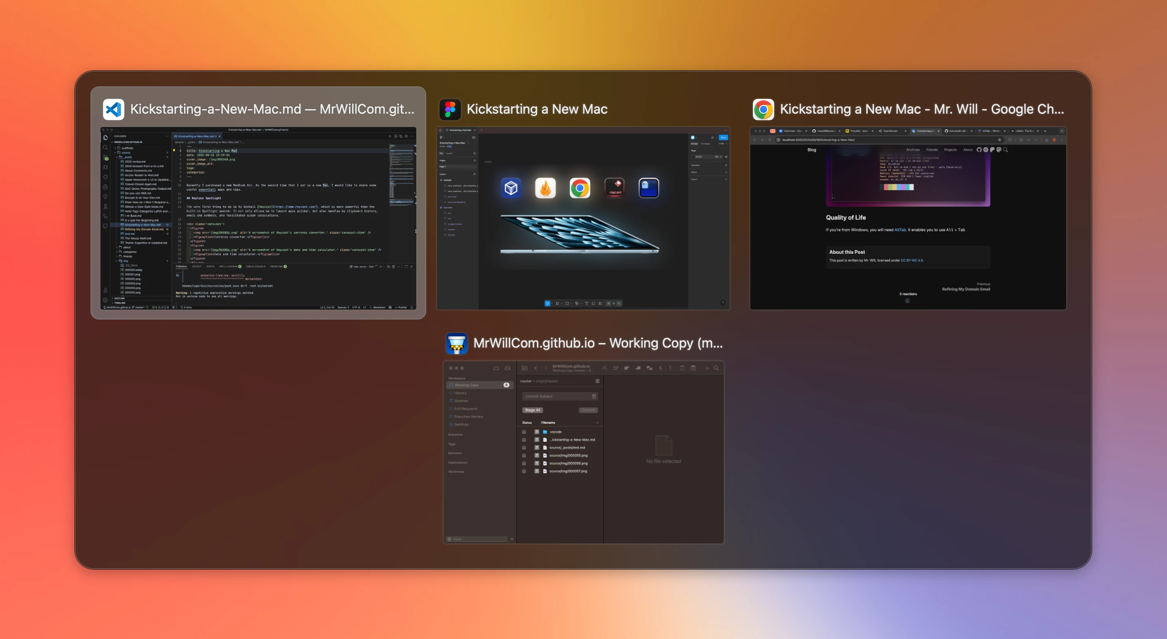This screenshot has height=639, width=1167.
Task: Select the Google Chrome app icon
Action: click(x=764, y=109)
